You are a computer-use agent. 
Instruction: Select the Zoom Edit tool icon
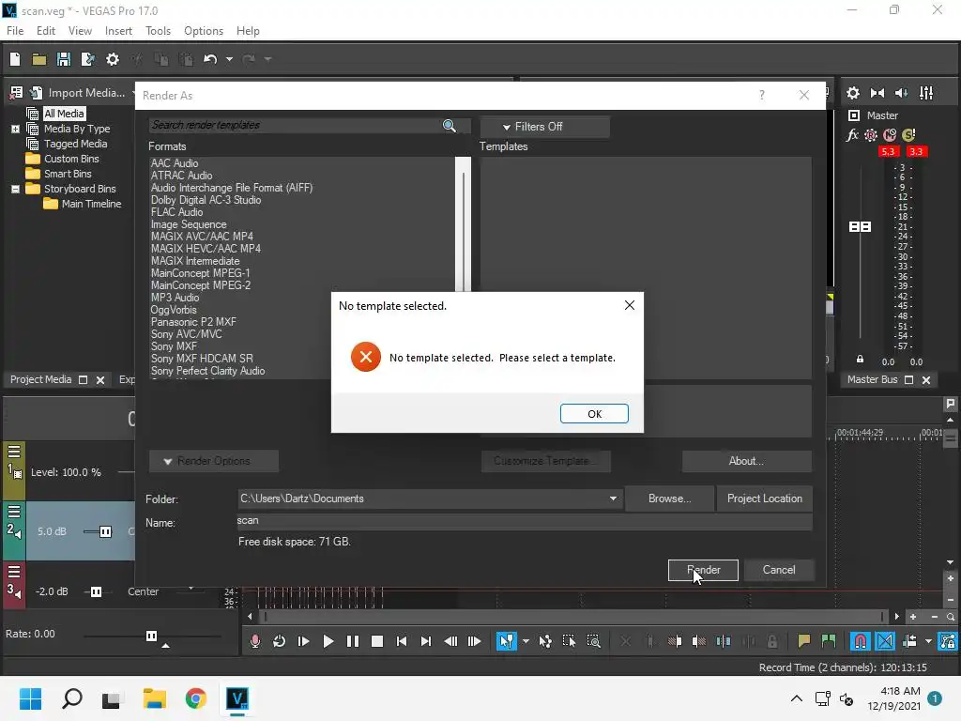coord(593,642)
